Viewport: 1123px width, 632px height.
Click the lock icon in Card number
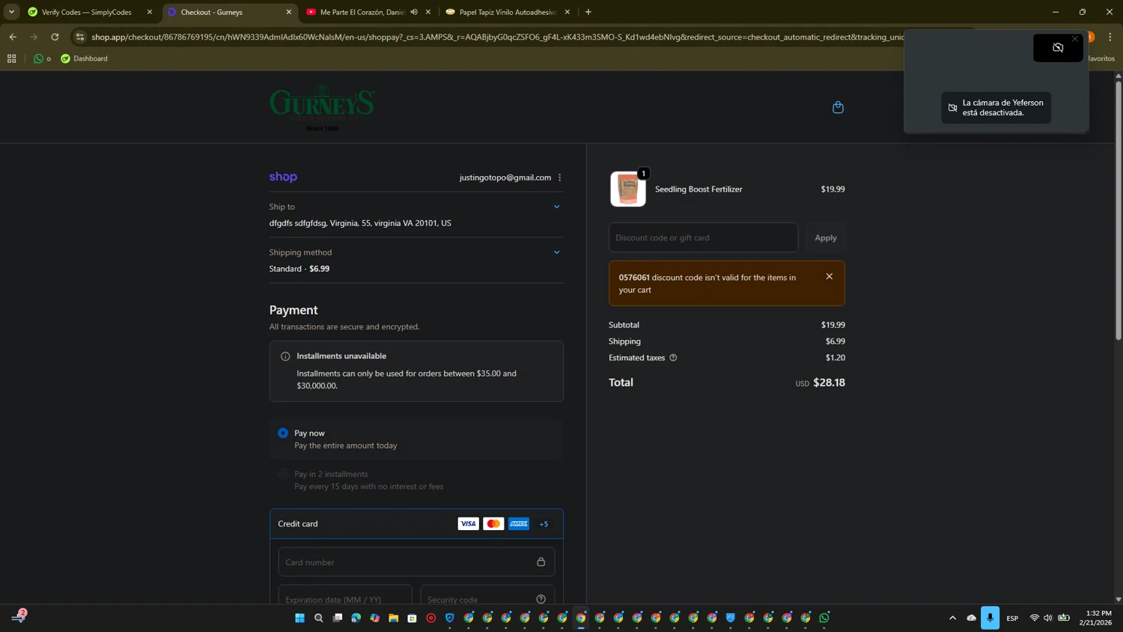tap(541, 562)
